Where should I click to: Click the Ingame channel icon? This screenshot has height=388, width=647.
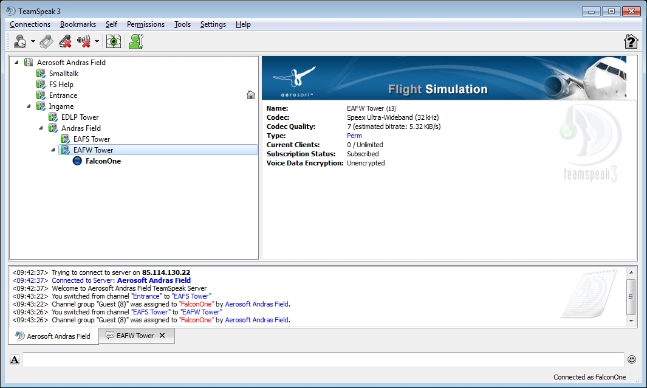coord(41,106)
